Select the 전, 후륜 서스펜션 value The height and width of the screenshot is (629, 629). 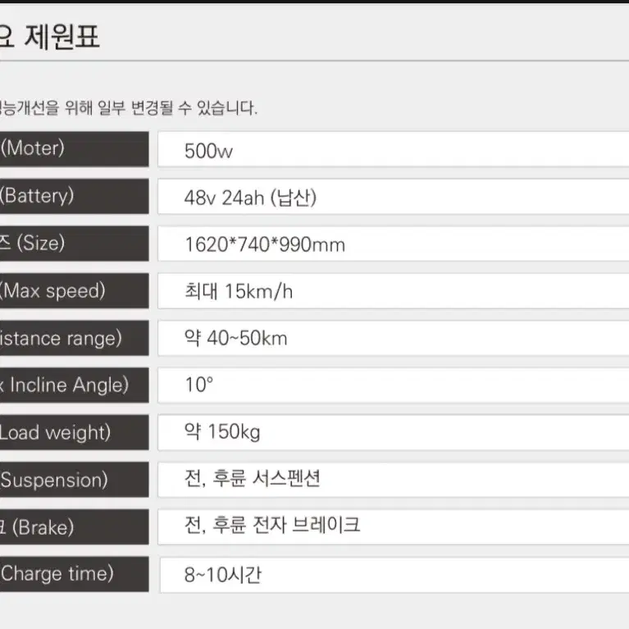253,479
